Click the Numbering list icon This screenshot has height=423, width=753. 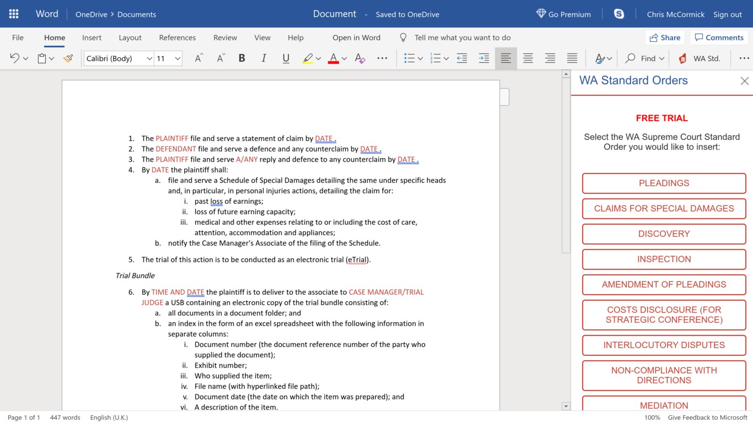(x=435, y=58)
